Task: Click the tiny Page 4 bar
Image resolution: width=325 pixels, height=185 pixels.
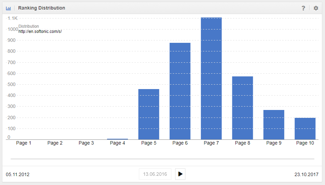Action: [117, 139]
